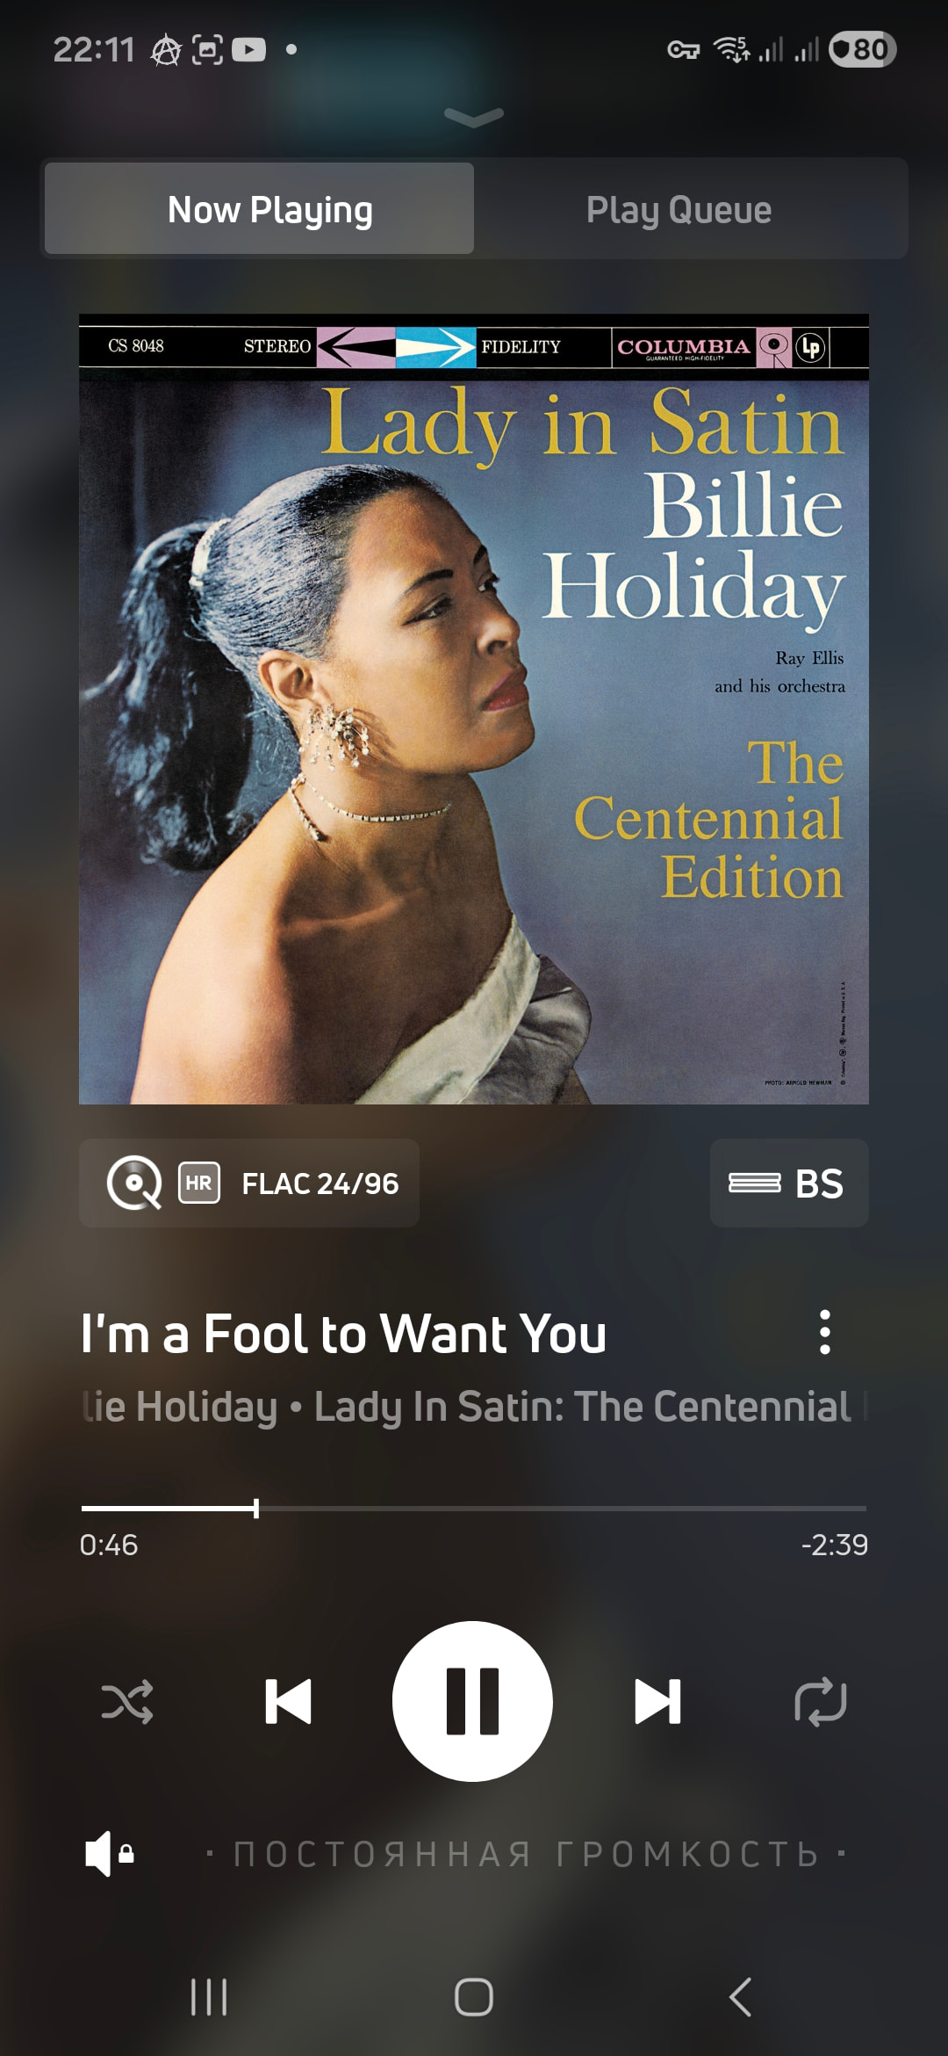Toggle repeat playback mode
This screenshot has width=948, height=2056.
[x=820, y=1702]
